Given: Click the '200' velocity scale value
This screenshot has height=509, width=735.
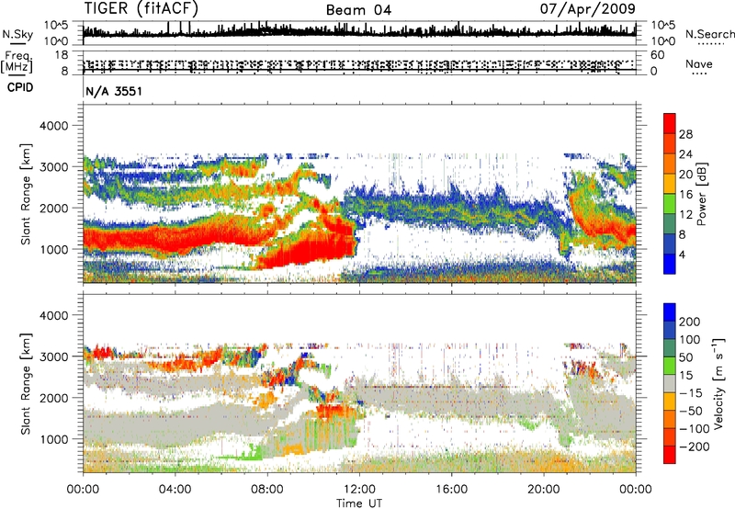Looking at the screenshot, I should tap(690, 322).
